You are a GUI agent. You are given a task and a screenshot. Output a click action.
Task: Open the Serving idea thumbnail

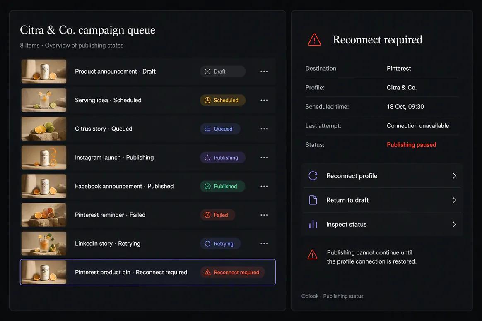click(x=44, y=100)
